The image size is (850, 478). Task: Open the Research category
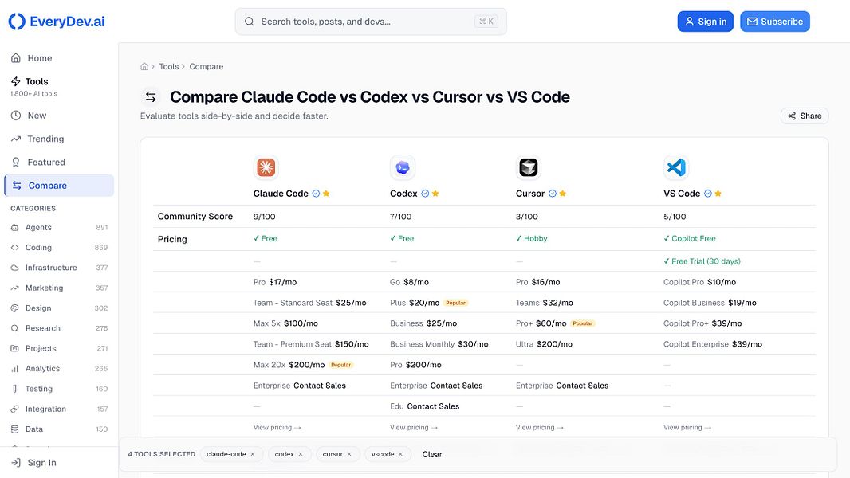(x=59, y=328)
